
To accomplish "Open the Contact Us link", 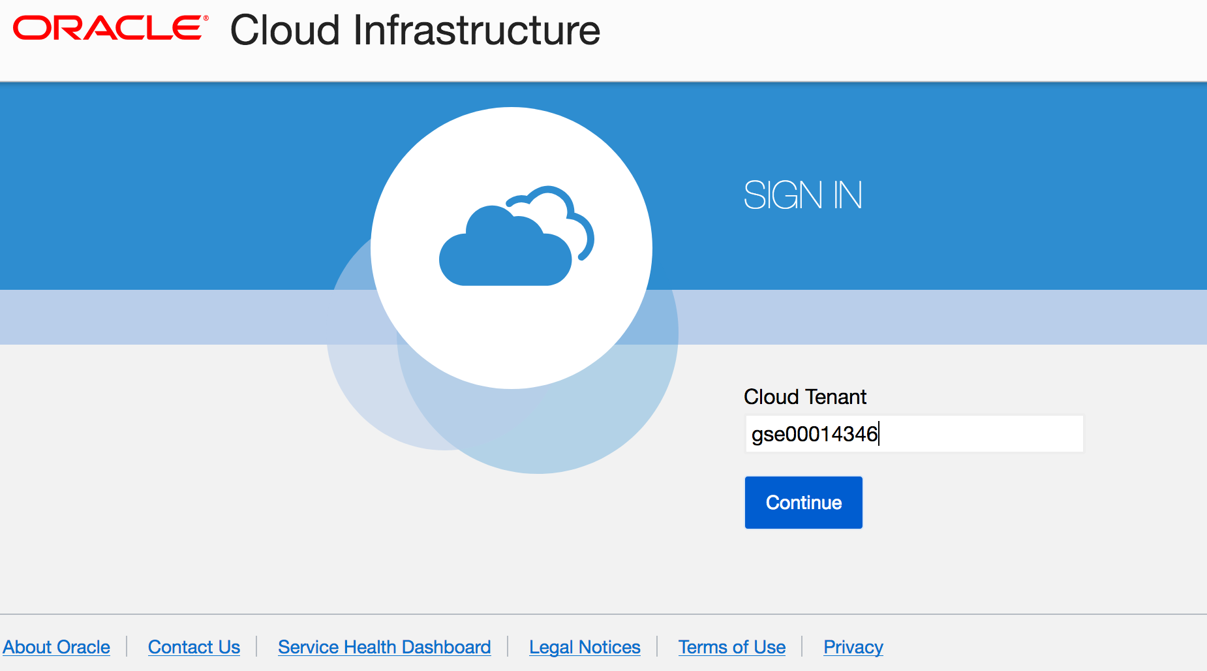I will [194, 647].
